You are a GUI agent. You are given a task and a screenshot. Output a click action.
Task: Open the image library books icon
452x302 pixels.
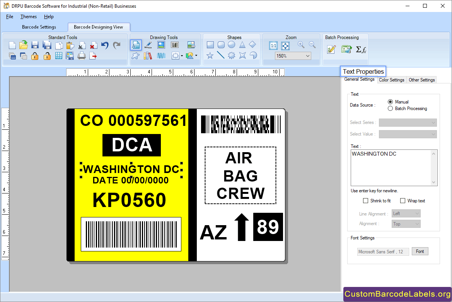click(x=148, y=56)
